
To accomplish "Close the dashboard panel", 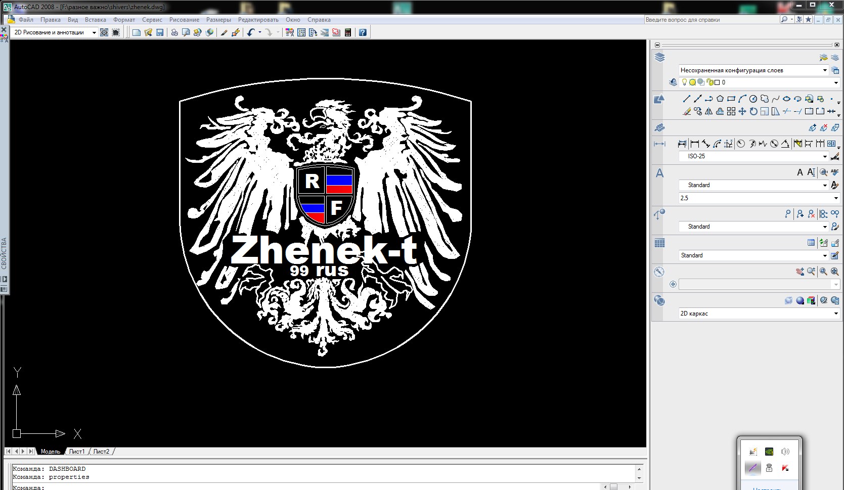I will point(837,45).
